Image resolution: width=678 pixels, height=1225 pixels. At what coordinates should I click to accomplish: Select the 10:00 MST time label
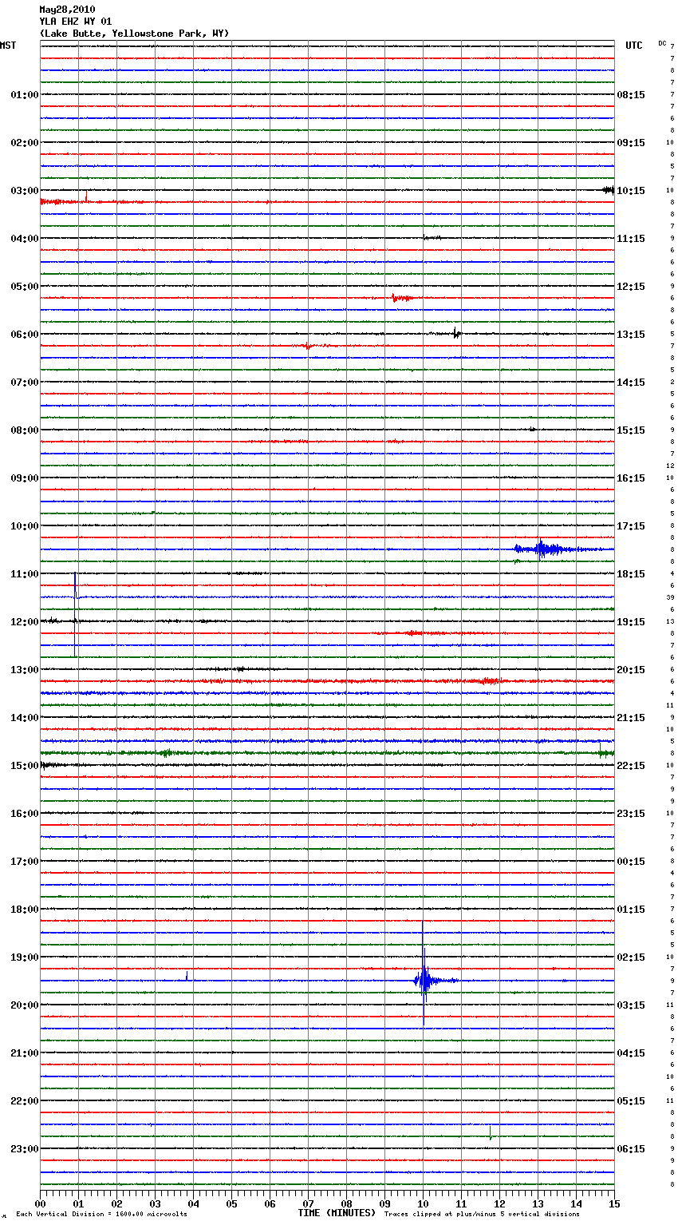pyautogui.click(x=24, y=526)
